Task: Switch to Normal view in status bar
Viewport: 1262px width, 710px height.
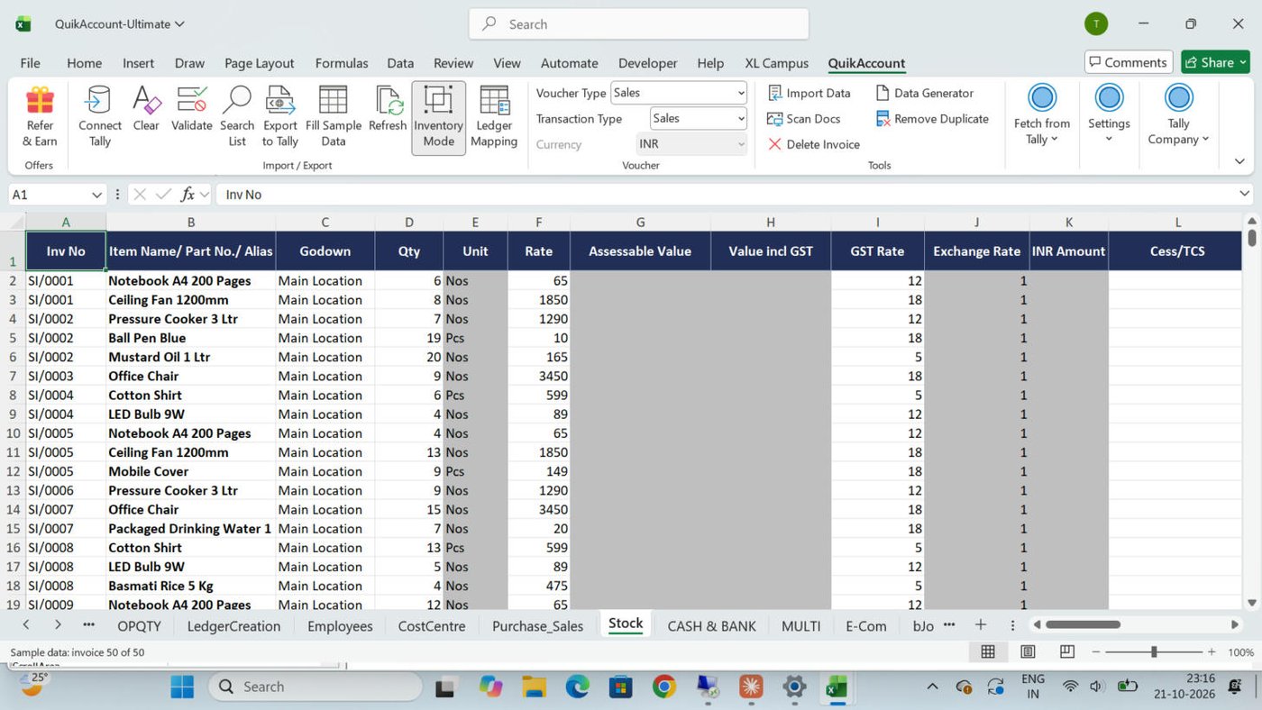Action: tap(988, 651)
